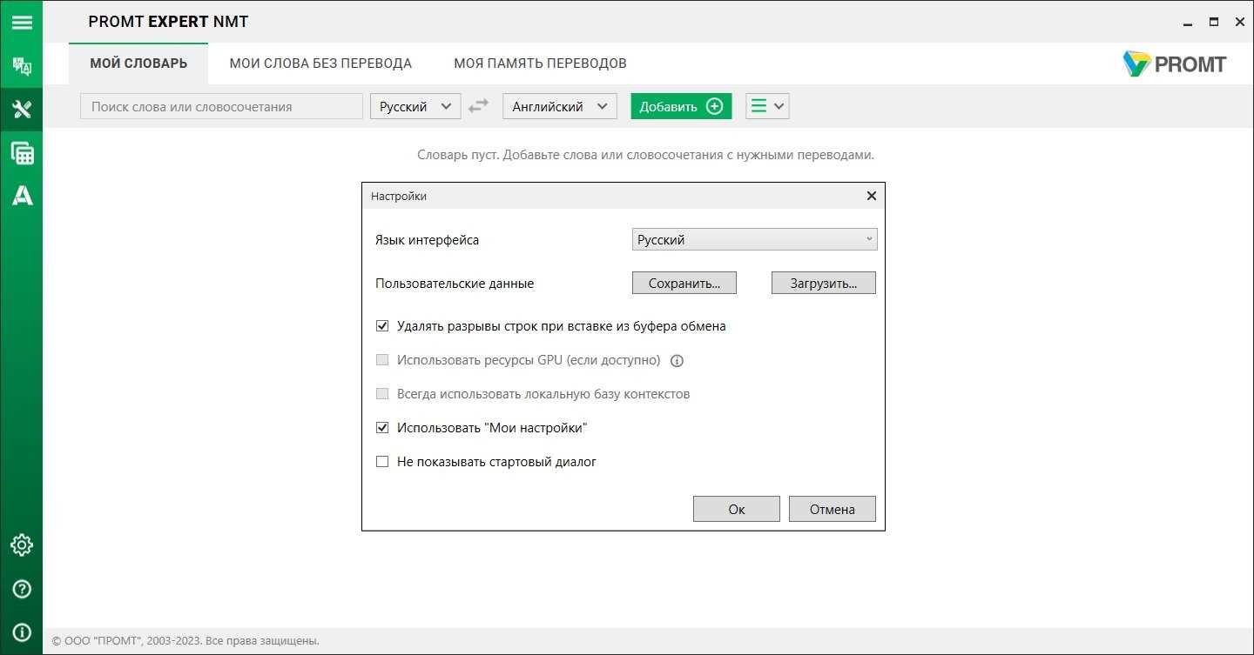
Task: Close the Настройки dialog
Action: point(871,196)
